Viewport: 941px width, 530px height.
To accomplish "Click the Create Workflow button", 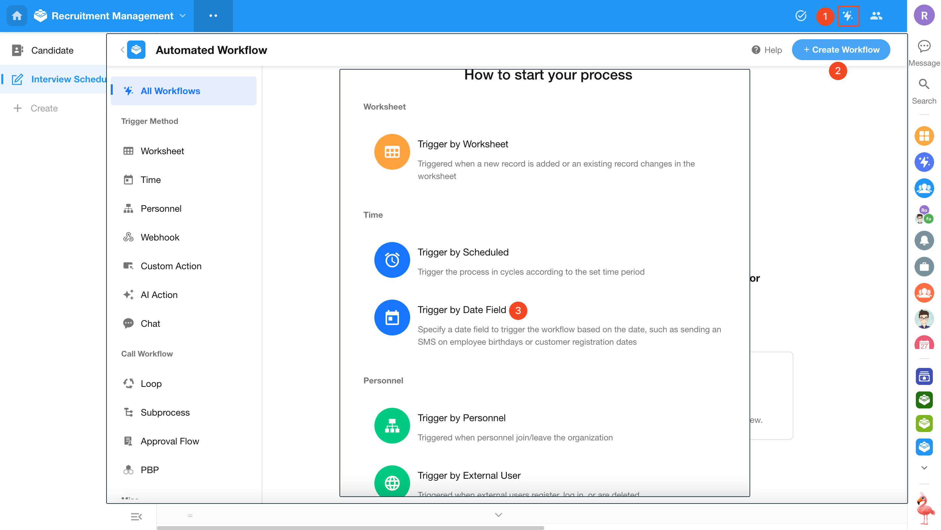I will [841, 50].
